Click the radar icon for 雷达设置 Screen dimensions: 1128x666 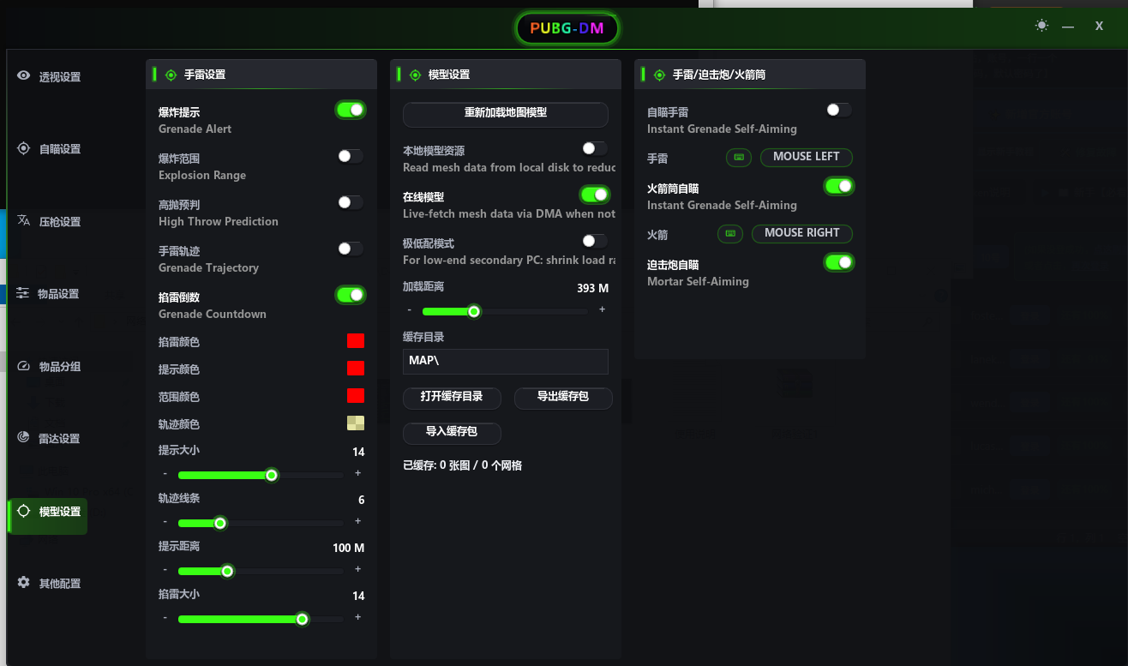pyautogui.click(x=23, y=438)
